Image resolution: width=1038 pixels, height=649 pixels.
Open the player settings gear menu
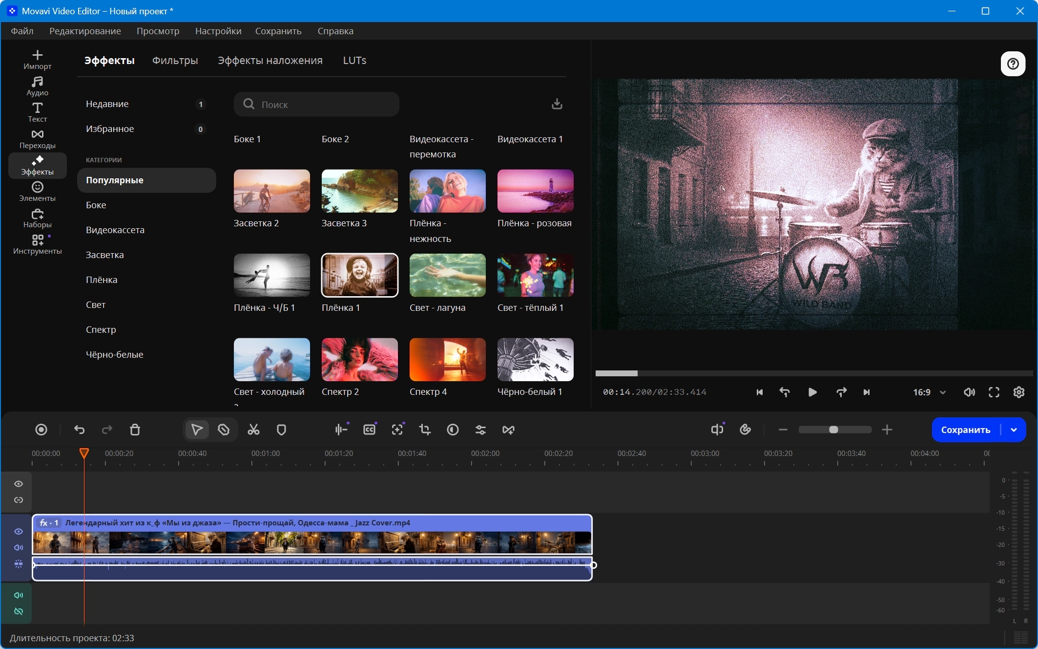(x=1019, y=392)
